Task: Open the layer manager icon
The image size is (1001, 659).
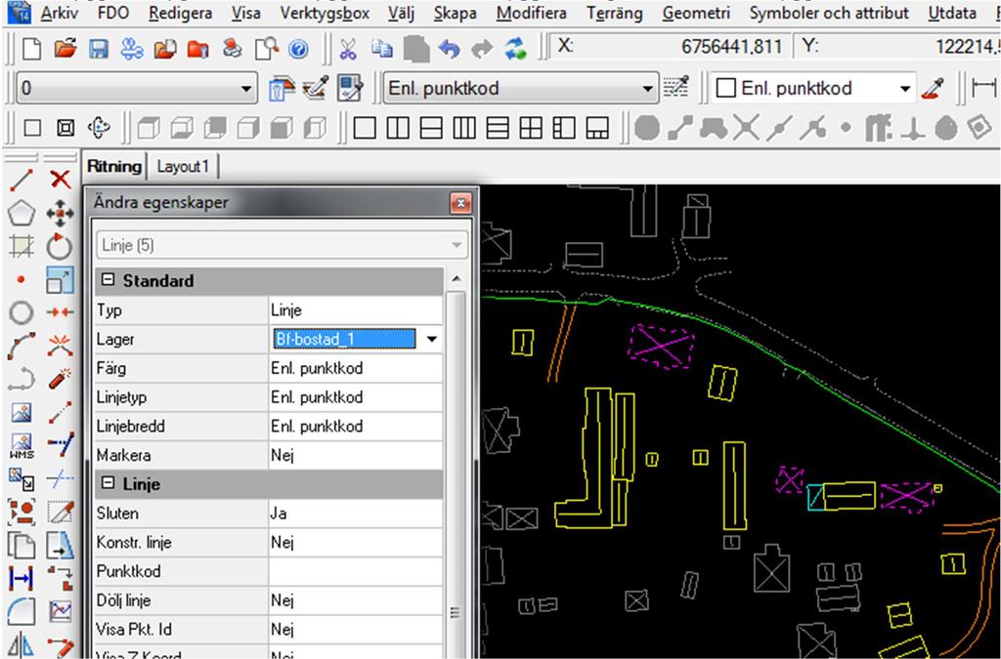Action: point(282,88)
